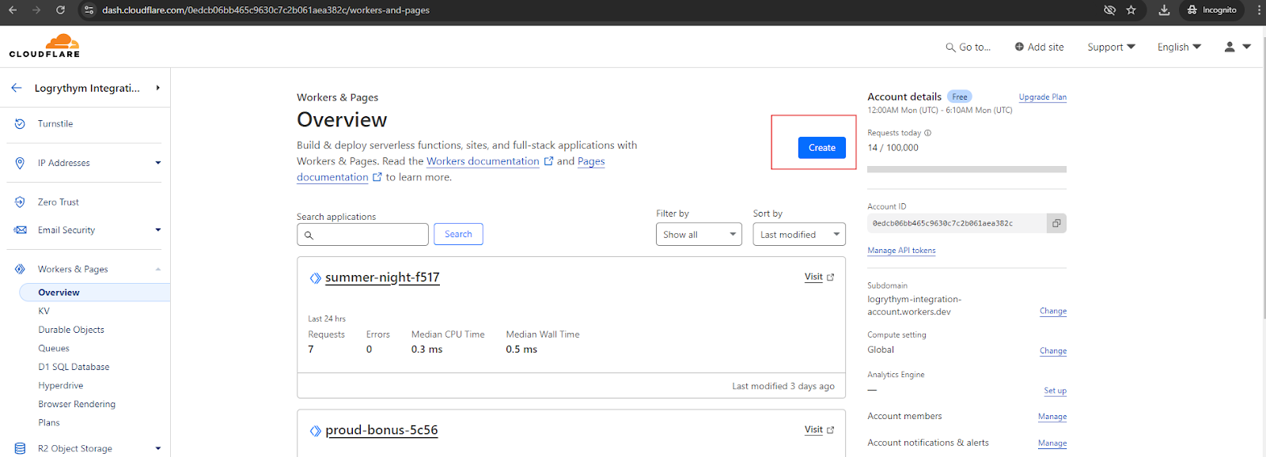The image size is (1266, 457).
Task: Open Durable Objects in the sidebar
Action: point(71,330)
